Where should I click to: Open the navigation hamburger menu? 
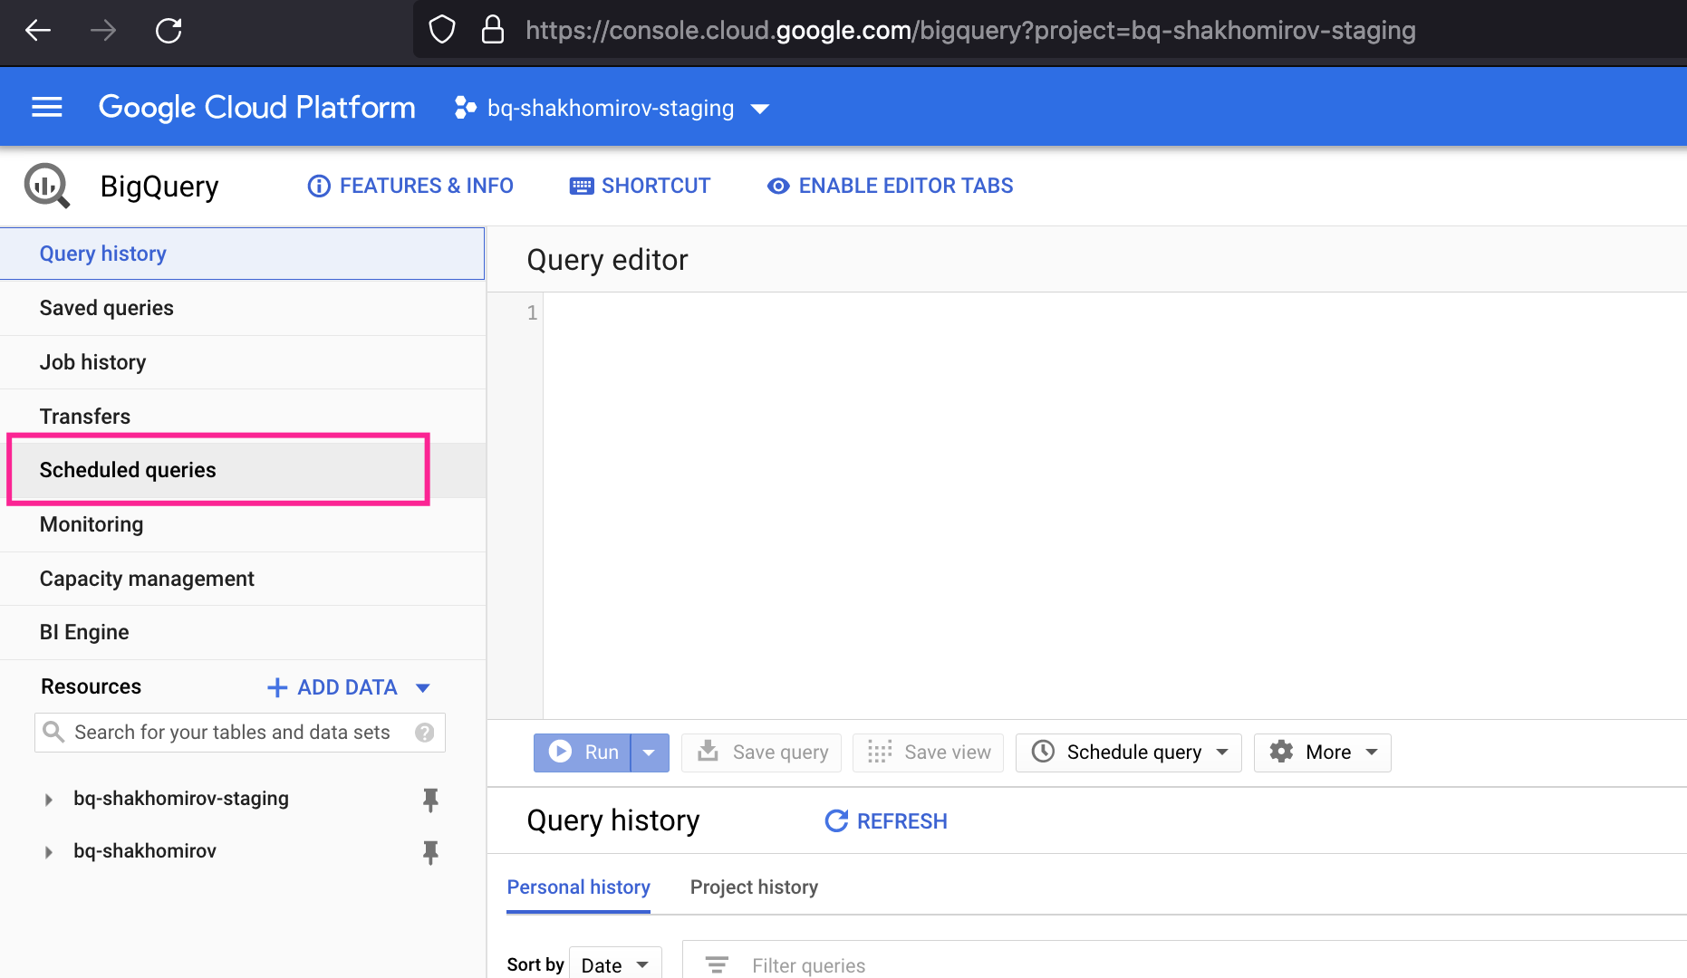(46, 107)
